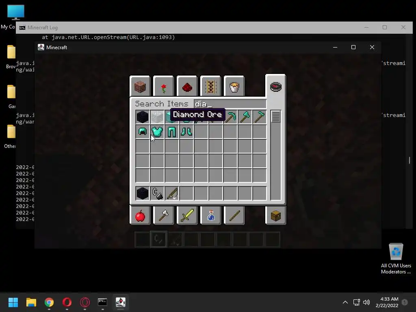Switch to the Combat tab with golden sword
Image resolution: width=416 pixels, height=312 pixels.
tap(187, 215)
